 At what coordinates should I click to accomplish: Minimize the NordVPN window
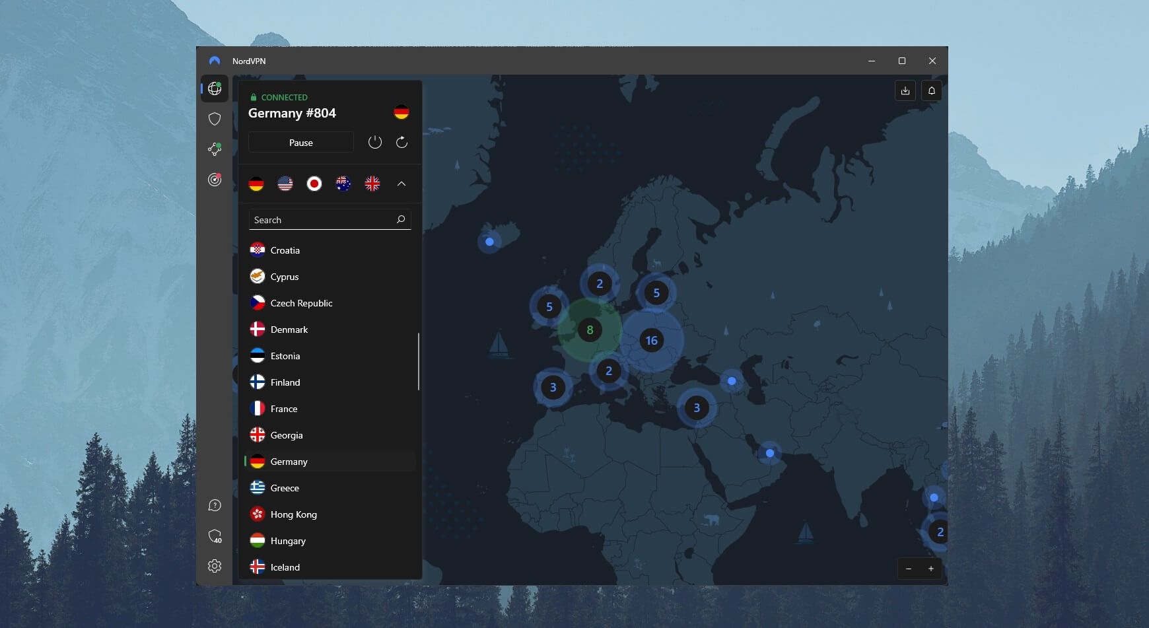coord(872,61)
